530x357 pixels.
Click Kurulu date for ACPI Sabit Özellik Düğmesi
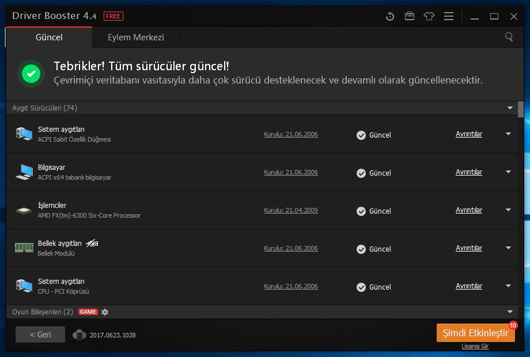(291, 134)
